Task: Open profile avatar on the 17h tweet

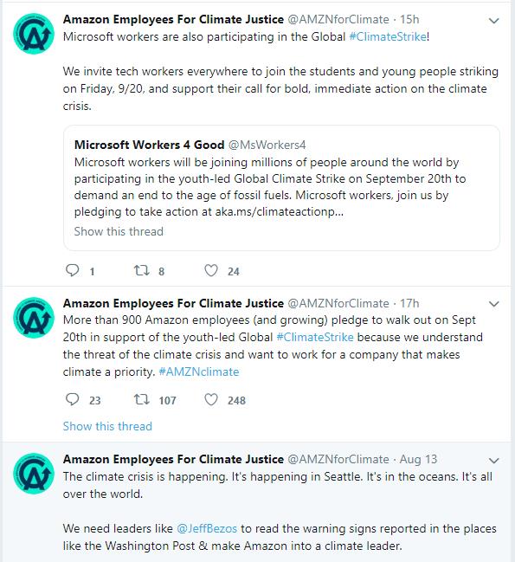Action: 34,317
